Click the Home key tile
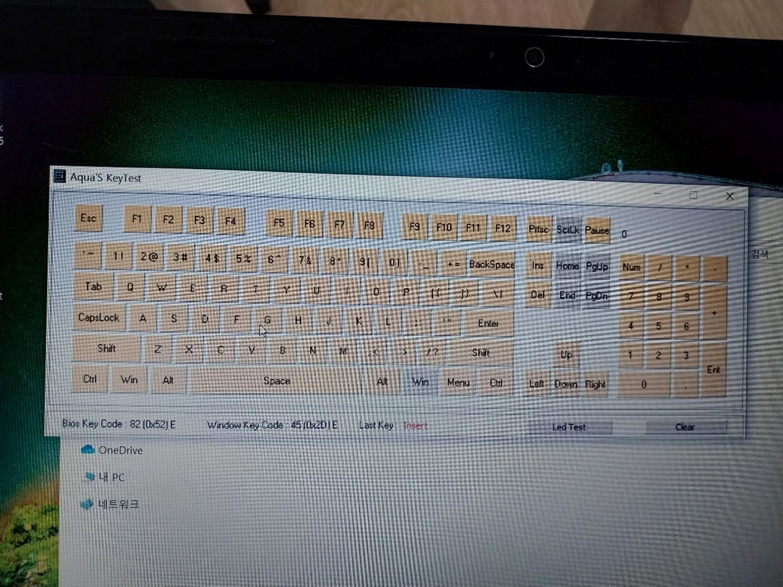The image size is (783, 587). pos(568,266)
